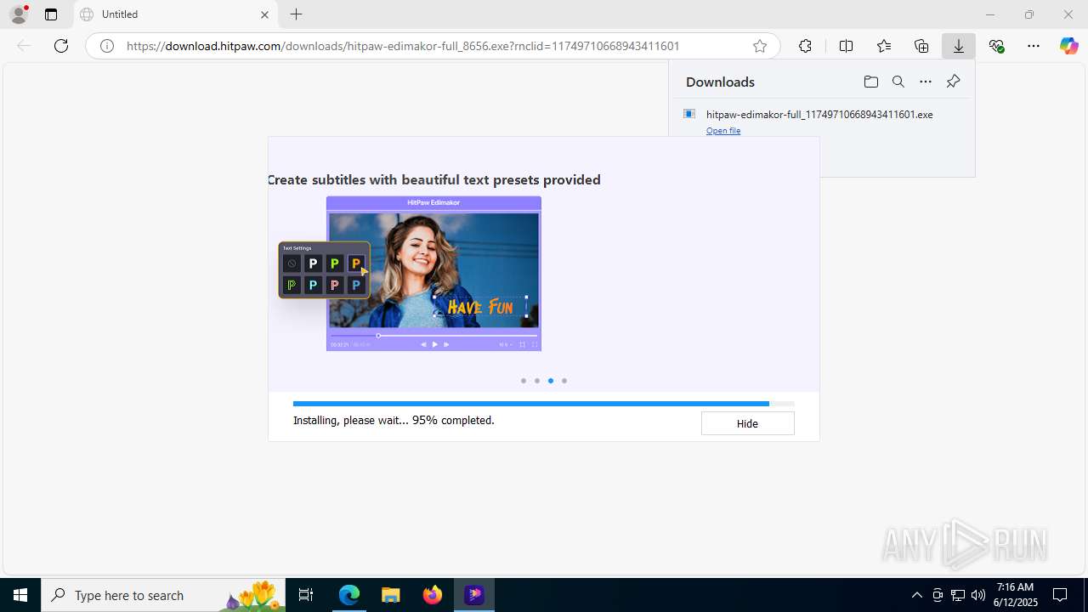
Task: Click the taskbar search box
Action: (163, 595)
